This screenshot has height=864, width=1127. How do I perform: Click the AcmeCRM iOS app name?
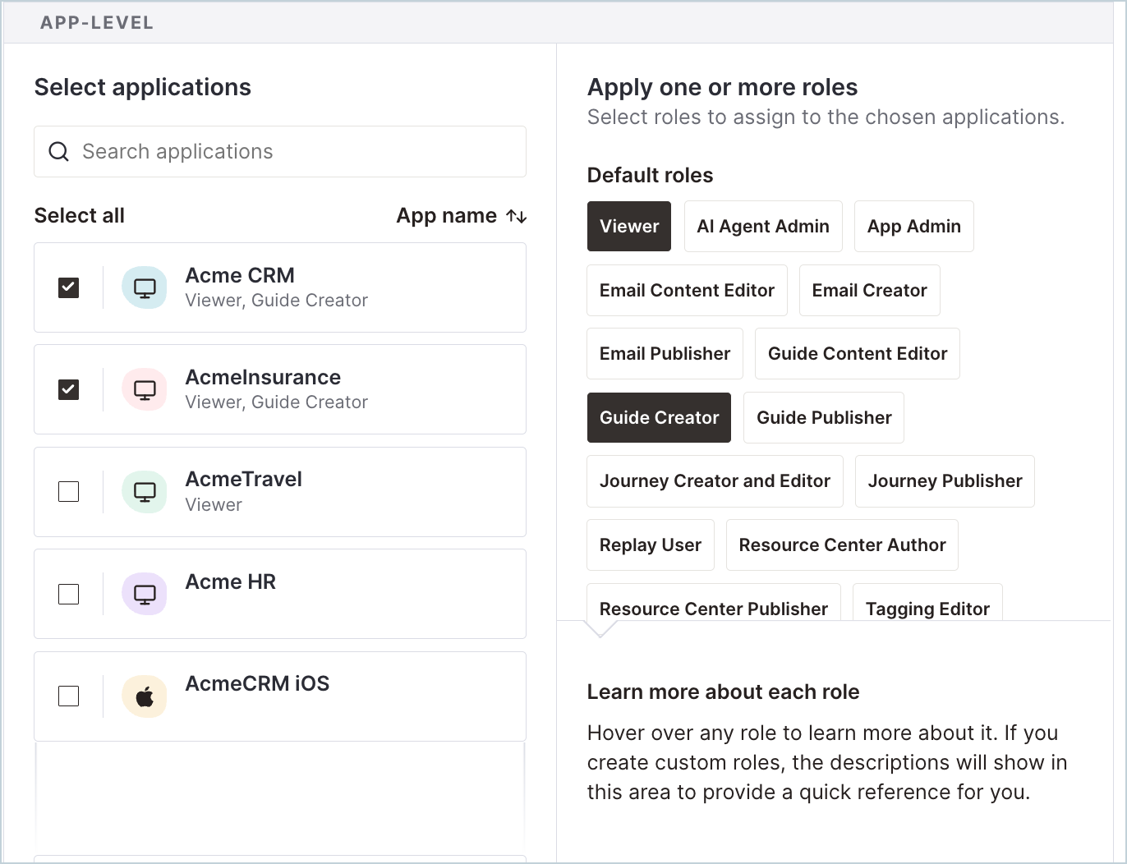258,683
